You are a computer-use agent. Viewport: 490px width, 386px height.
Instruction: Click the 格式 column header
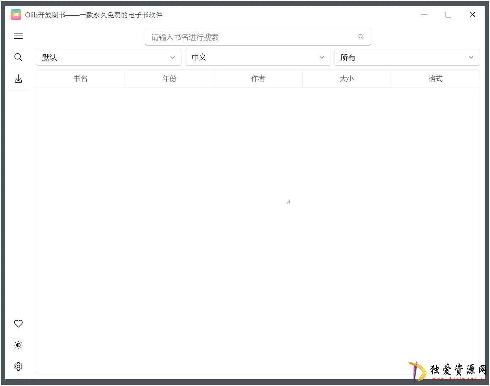pyautogui.click(x=436, y=79)
